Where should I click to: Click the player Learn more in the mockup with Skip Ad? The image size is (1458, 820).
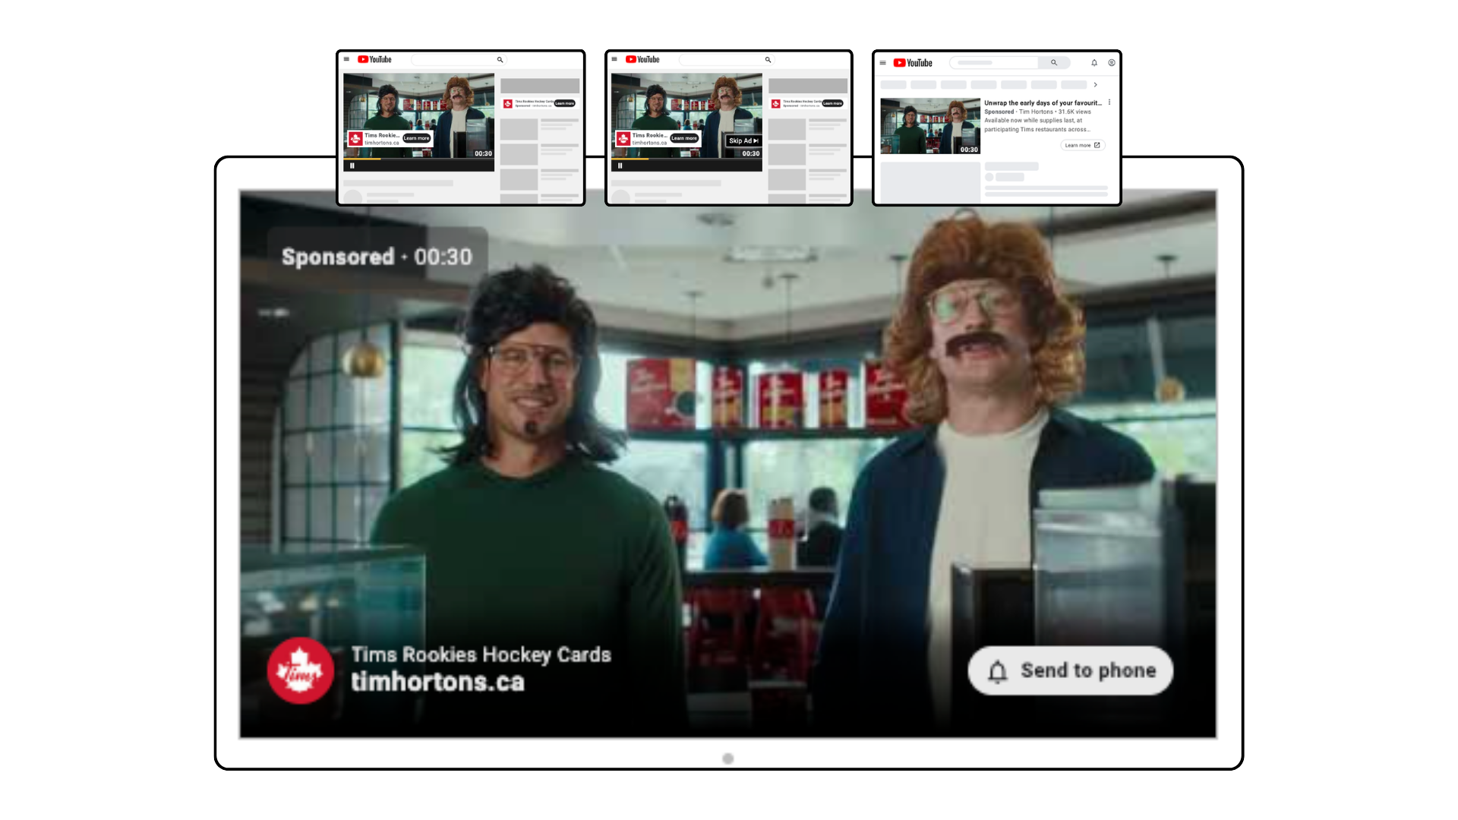click(684, 138)
